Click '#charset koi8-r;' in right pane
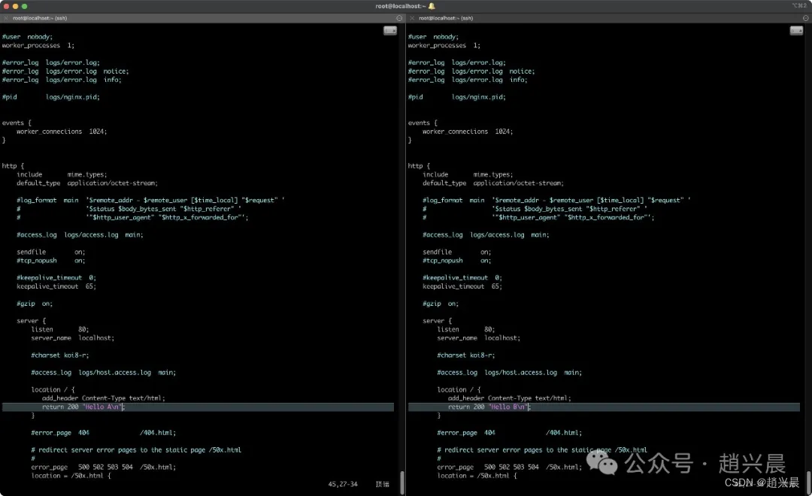812x496 pixels. (466, 355)
